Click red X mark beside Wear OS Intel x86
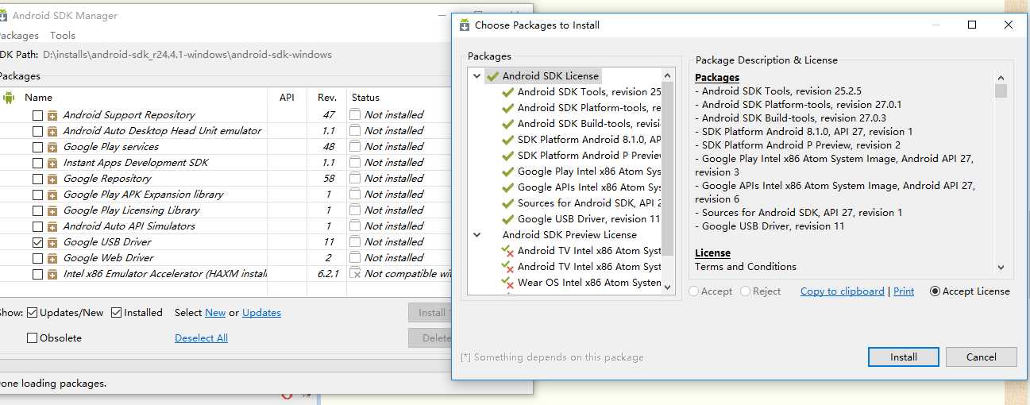Image resolution: width=1030 pixels, height=405 pixels. [x=507, y=283]
